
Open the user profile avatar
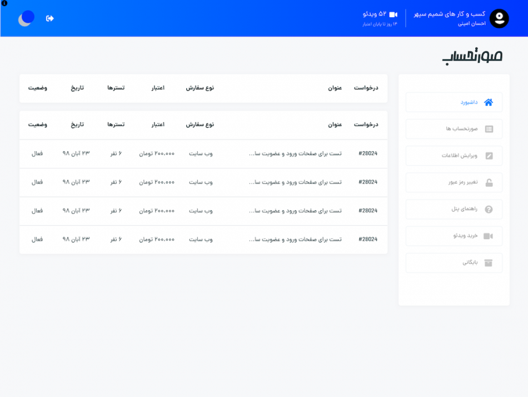tap(499, 18)
